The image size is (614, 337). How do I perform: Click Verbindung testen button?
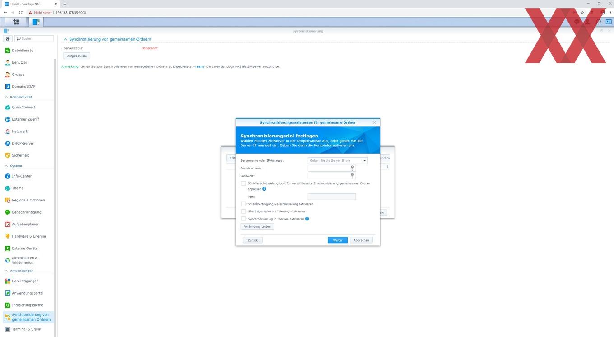pyautogui.click(x=257, y=226)
